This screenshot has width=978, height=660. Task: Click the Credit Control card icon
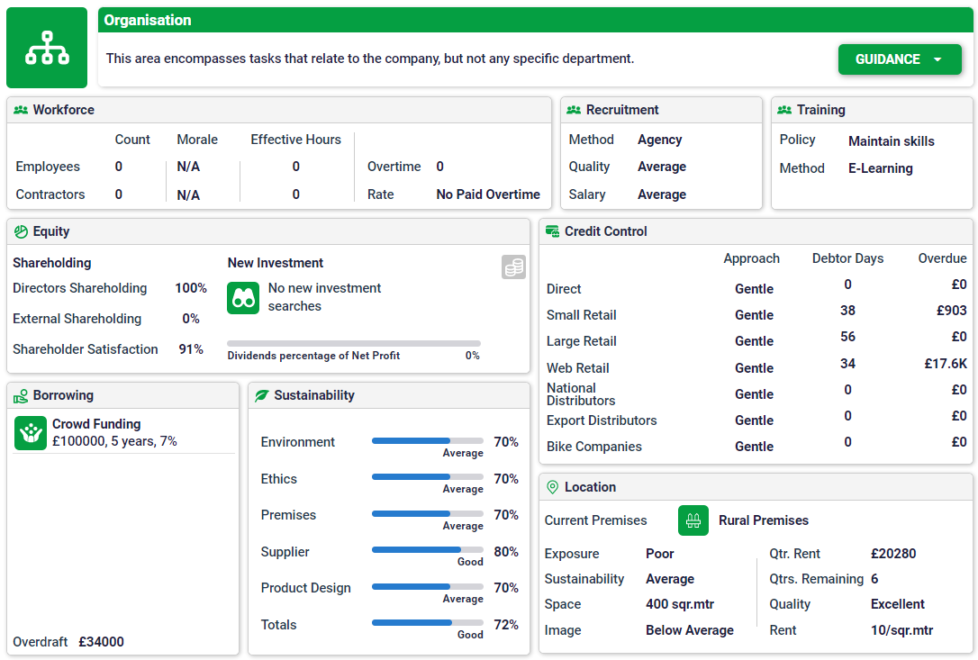553,231
